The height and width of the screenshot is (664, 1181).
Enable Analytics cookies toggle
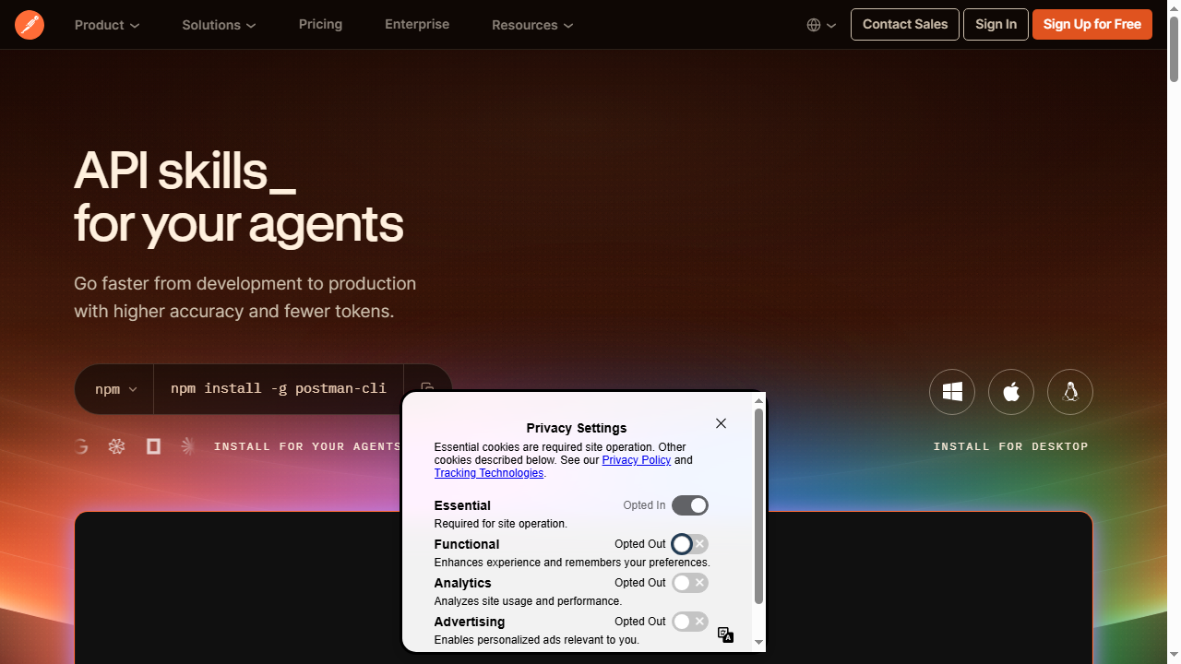tap(690, 583)
